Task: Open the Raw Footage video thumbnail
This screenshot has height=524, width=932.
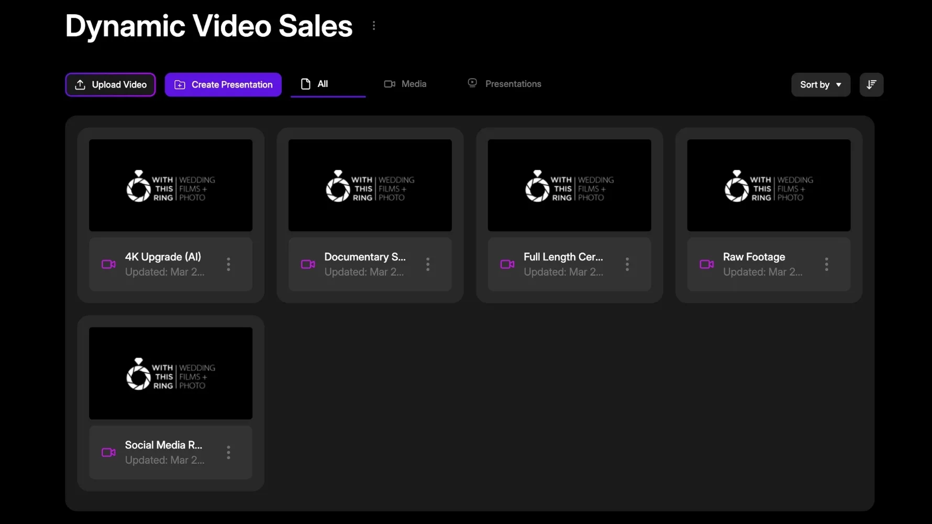Action: click(769, 185)
